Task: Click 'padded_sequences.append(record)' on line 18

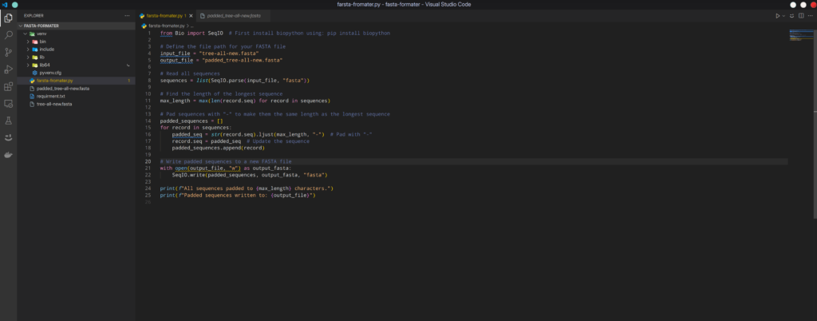Action: click(219, 148)
